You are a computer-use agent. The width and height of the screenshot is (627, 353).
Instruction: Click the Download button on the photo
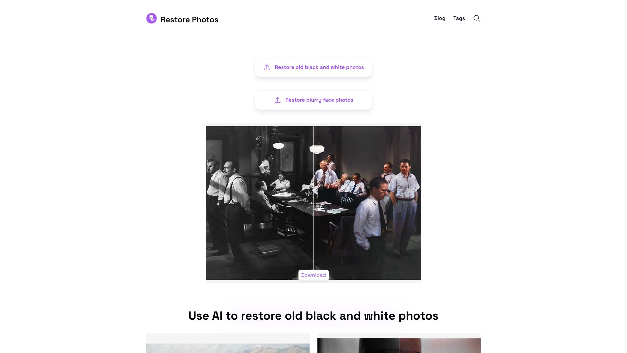313,275
